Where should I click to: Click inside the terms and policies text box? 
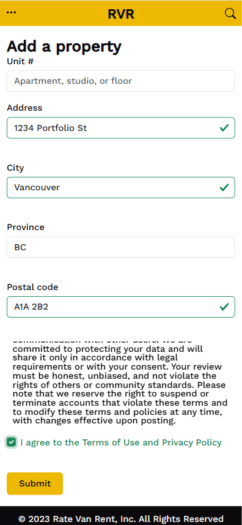[121, 382]
